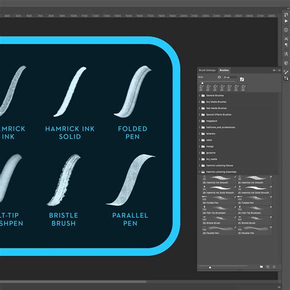Create a new brush preset
Viewport: 290px width, 290px height.
coord(268,267)
